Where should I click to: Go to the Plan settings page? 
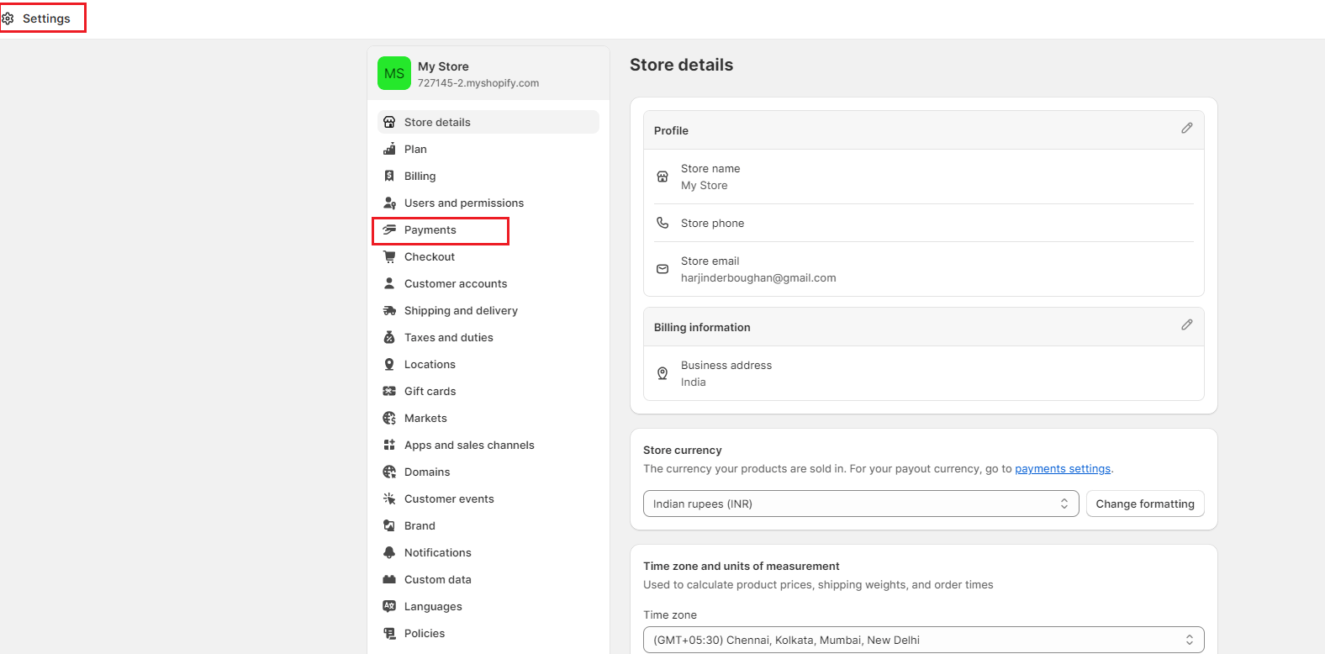point(488,149)
